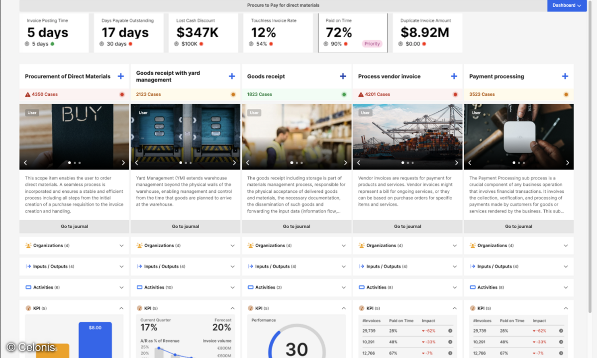The image size is (597, 358).
Task: Click the $8.00 blue bar in KPI chart
Action: tap(95, 340)
